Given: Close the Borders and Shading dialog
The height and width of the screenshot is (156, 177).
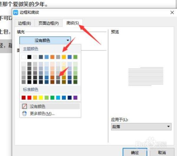Looking at the screenshot, I should point(172,12).
